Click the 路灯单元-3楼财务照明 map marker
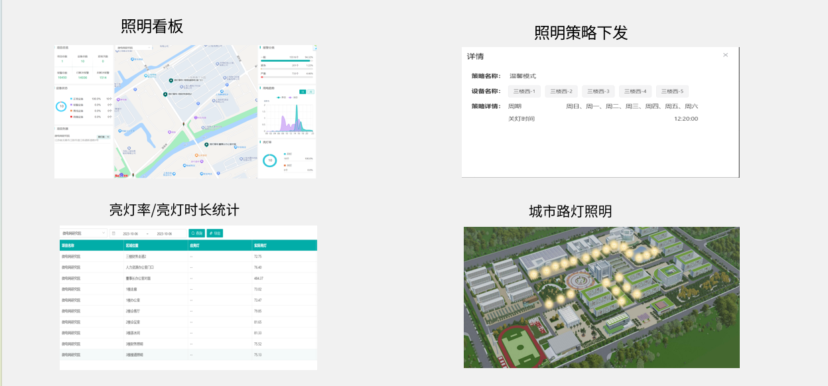The image size is (828, 386). tap(165, 94)
